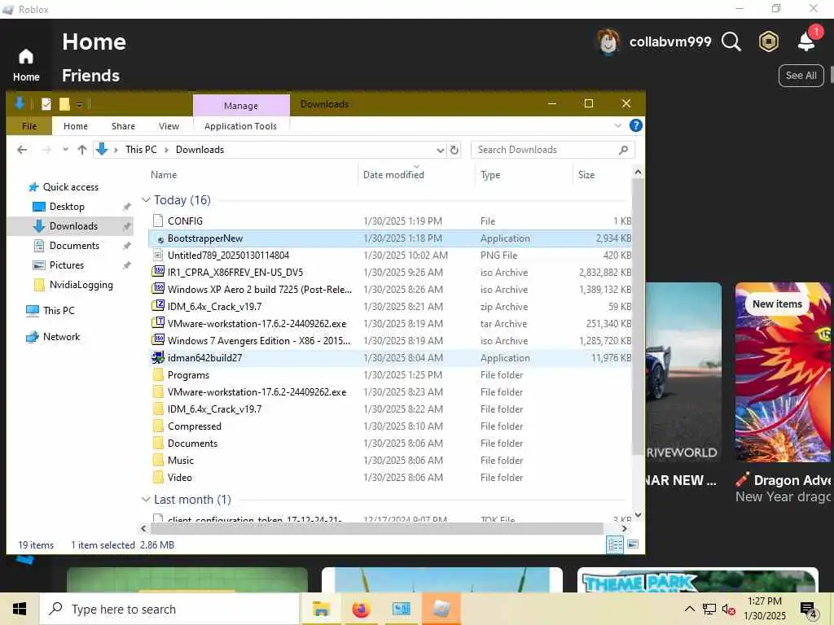
Task: Open Customize Quick Access Toolbar dropdown
Action: [x=79, y=104]
